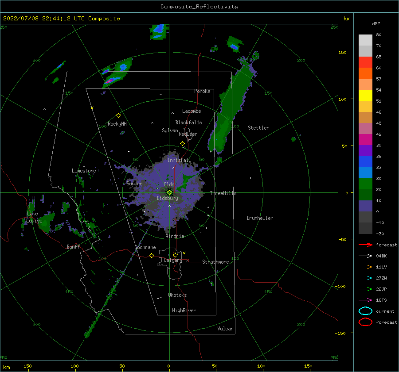Click the Vulcan city label
This screenshot has width=399, height=372.
pyautogui.click(x=226, y=329)
